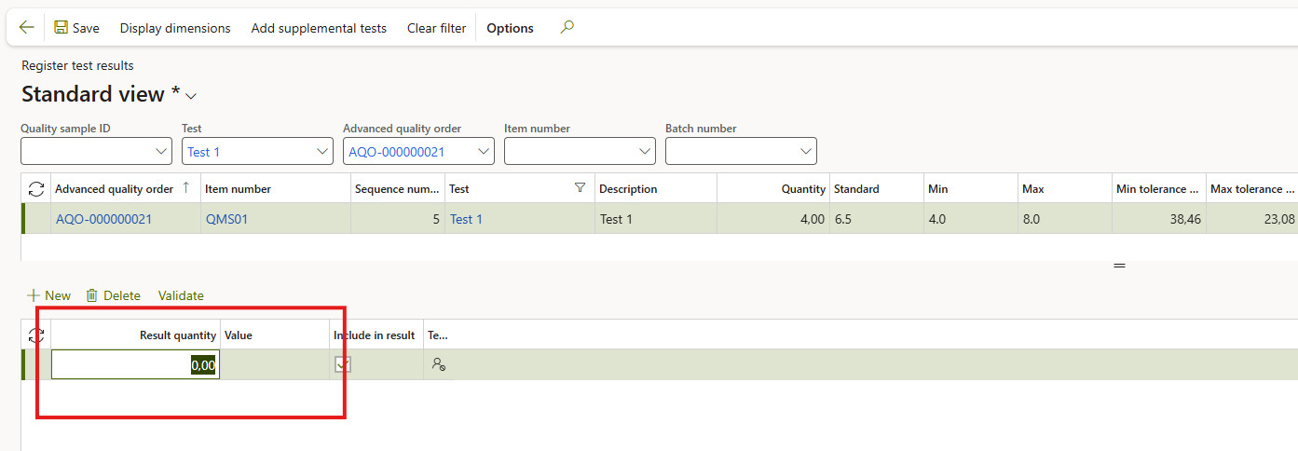Open the AQO-000000021 link in grid

tap(103, 219)
